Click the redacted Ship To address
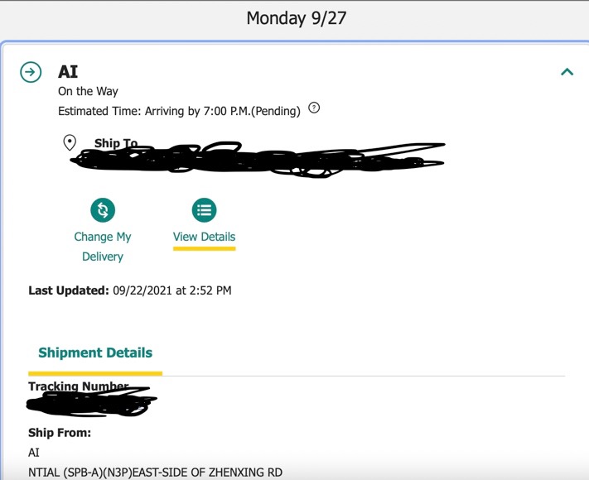 coord(257,159)
